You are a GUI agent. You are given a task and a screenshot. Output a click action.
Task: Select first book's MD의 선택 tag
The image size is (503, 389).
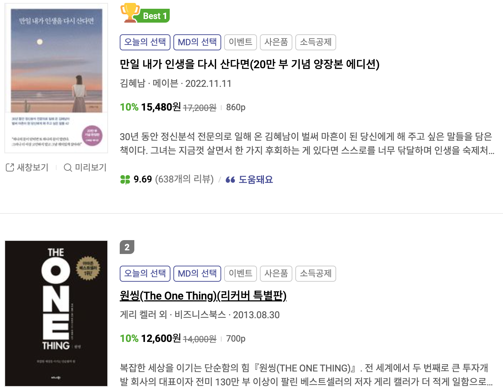[197, 42]
